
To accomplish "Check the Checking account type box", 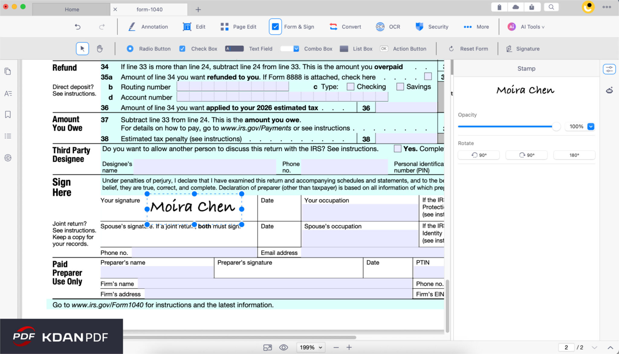I will pyautogui.click(x=351, y=87).
